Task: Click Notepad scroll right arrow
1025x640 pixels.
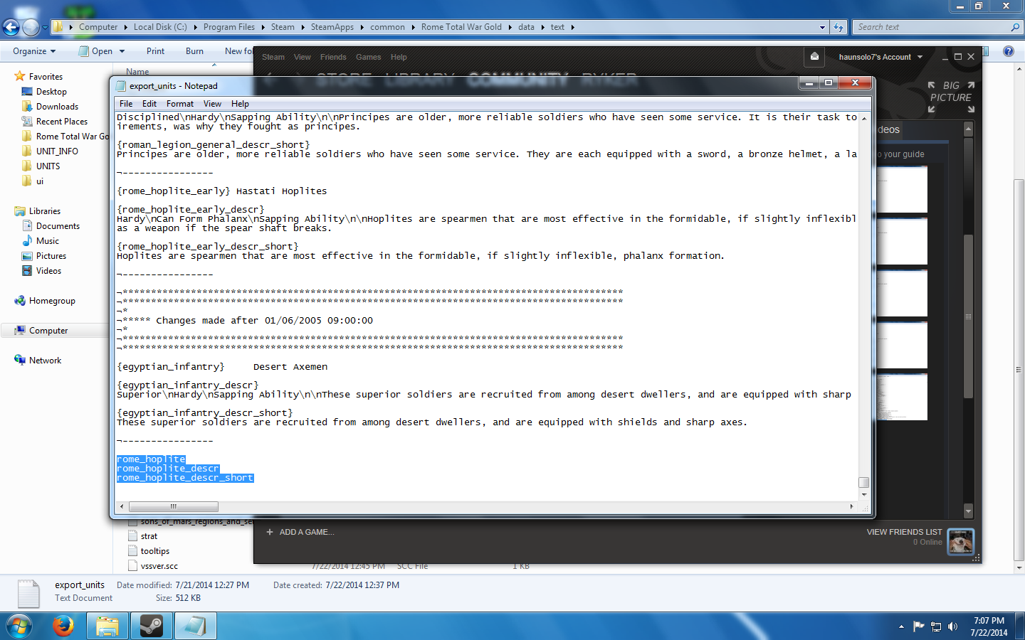Action: click(x=851, y=506)
